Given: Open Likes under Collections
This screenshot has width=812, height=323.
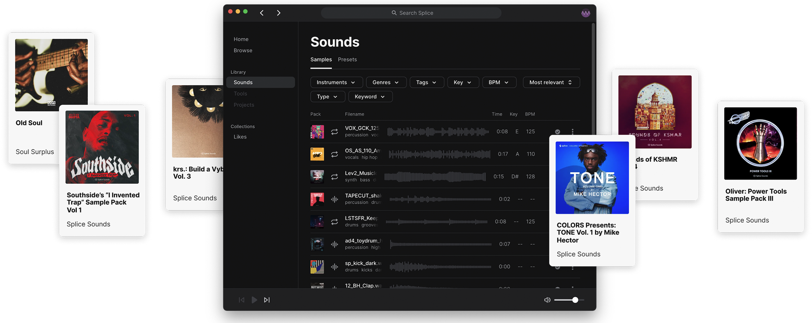Looking at the screenshot, I should click(x=240, y=137).
